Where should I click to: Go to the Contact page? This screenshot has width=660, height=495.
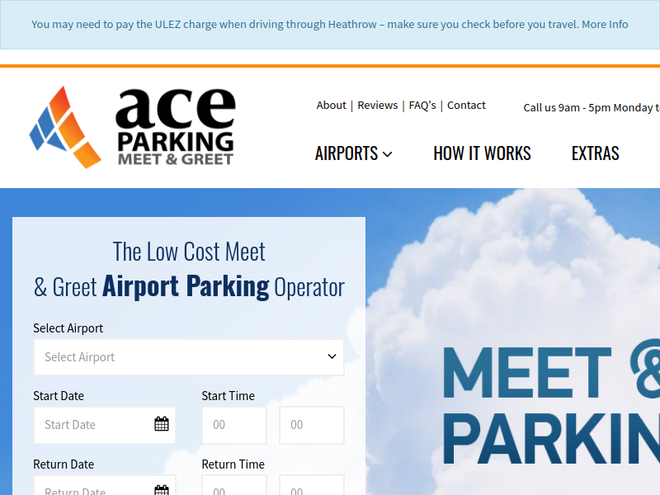466,105
